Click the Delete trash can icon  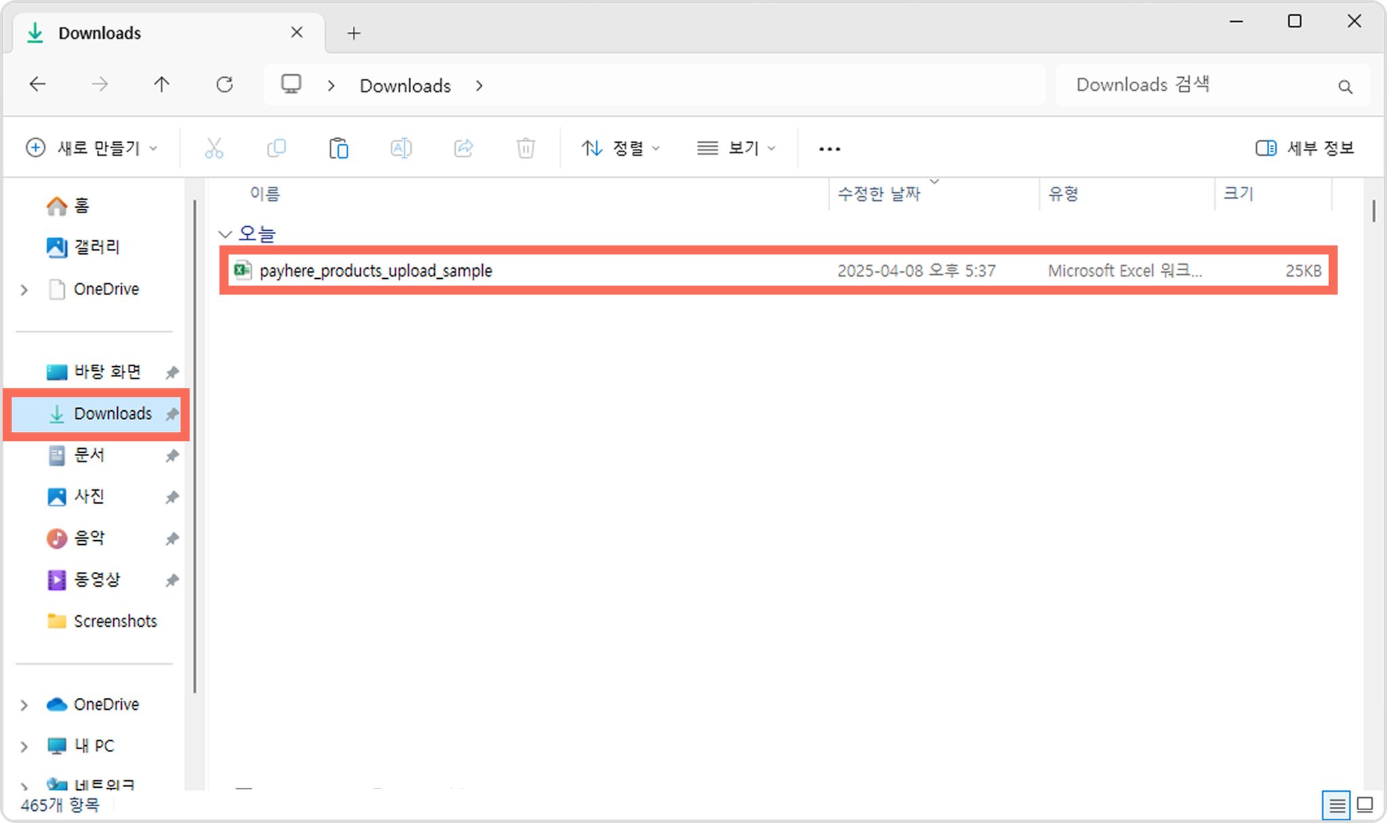coord(526,148)
